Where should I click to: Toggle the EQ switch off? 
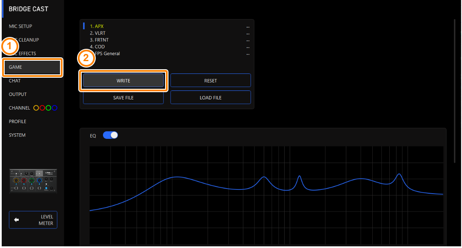coord(110,135)
